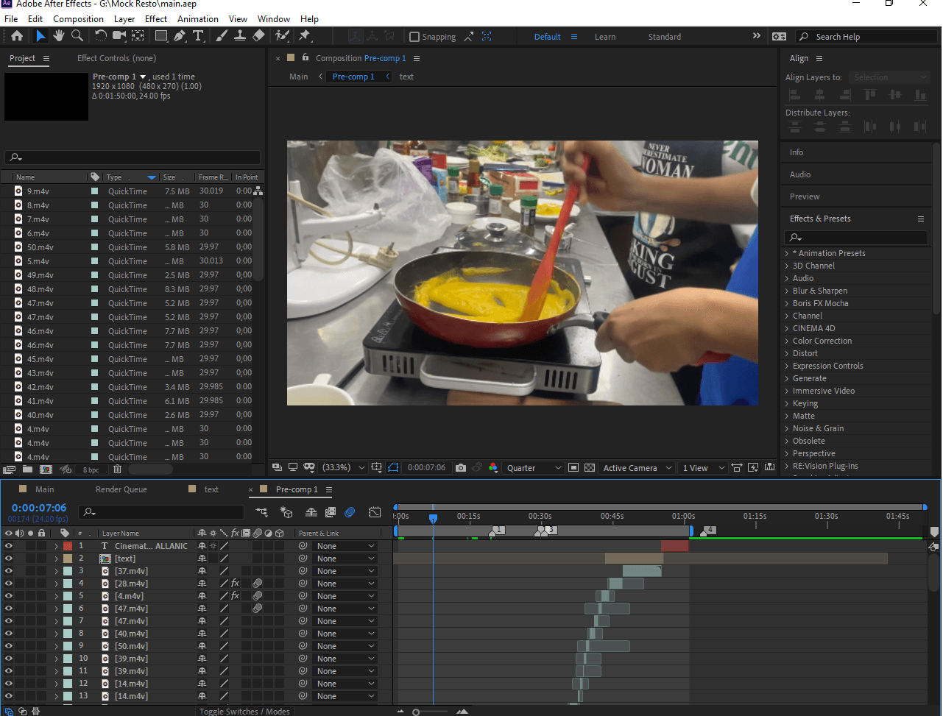943x716 pixels.
Task: Select the Pen tool
Action: pyautogui.click(x=180, y=36)
